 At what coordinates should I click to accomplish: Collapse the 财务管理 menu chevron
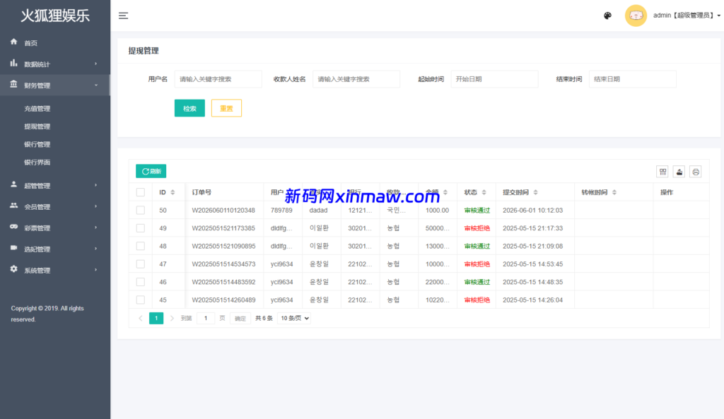[96, 85]
